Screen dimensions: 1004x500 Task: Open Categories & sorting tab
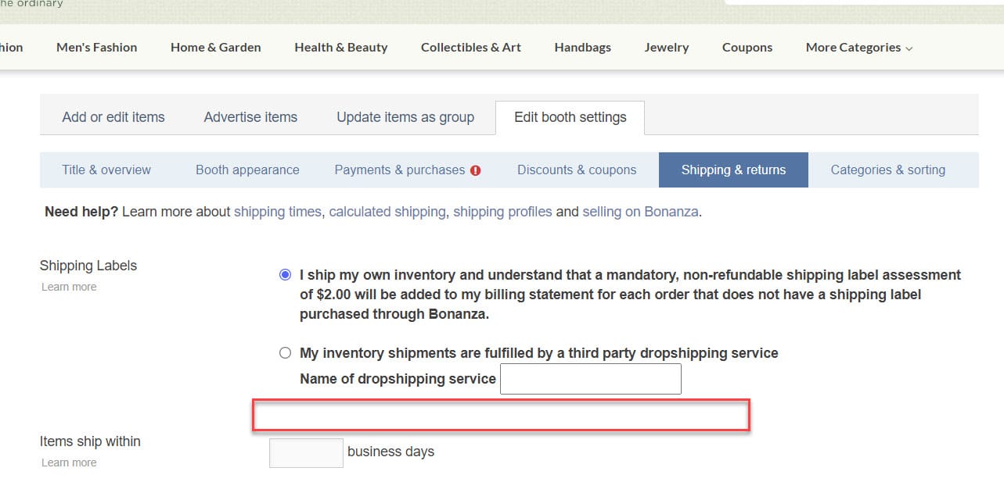coord(887,170)
